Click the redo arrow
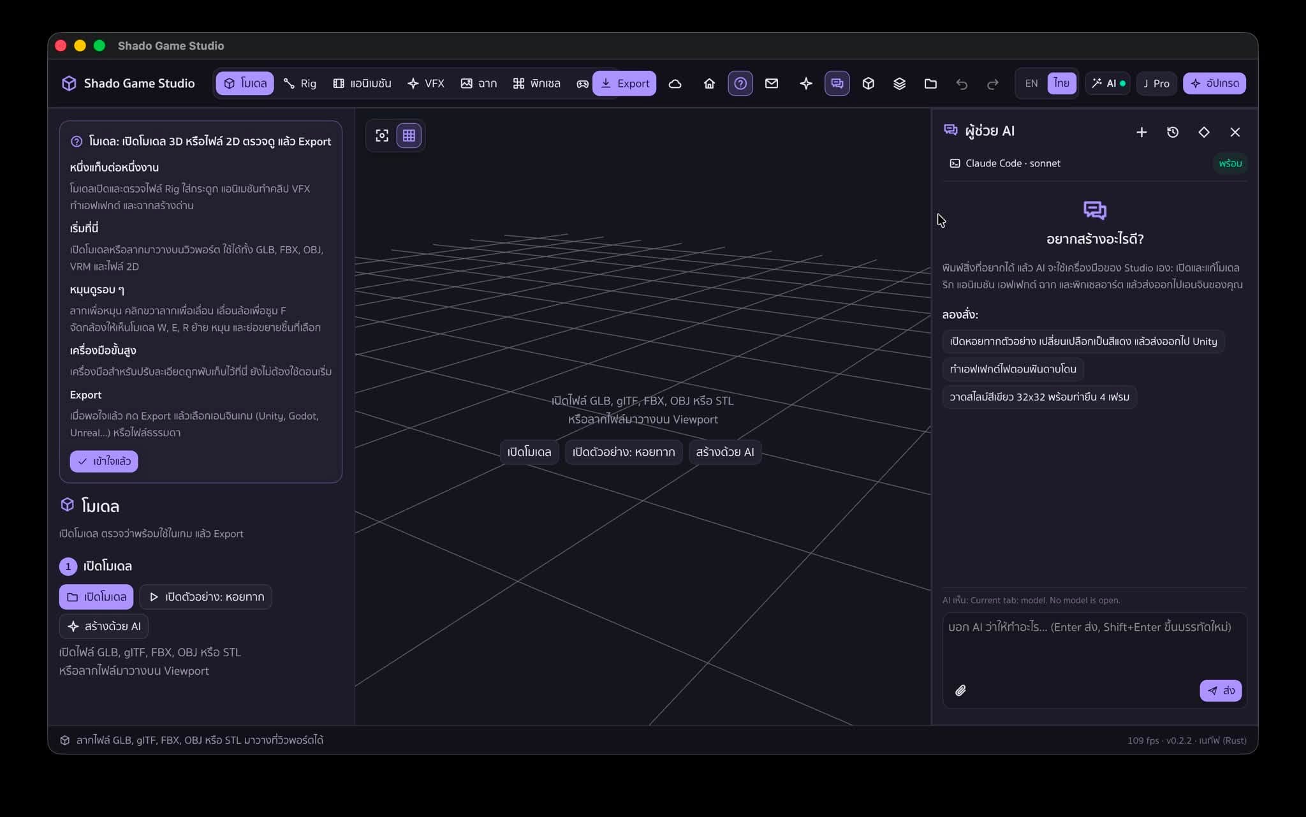The image size is (1306, 817). point(993,84)
